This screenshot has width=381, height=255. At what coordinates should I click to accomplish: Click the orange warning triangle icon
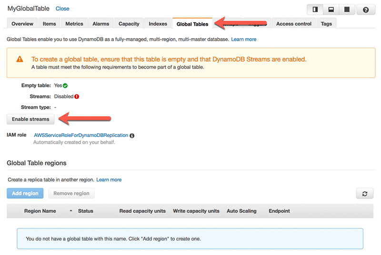pos(20,59)
